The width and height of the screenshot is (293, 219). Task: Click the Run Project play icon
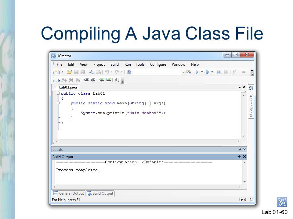click(197, 72)
